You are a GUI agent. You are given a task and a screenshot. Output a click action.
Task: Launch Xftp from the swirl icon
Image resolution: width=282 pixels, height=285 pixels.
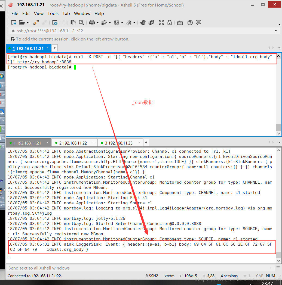tap(143, 23)
